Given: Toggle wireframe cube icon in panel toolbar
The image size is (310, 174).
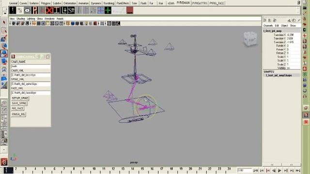Looking at the screenshot, I should (68, 24).
